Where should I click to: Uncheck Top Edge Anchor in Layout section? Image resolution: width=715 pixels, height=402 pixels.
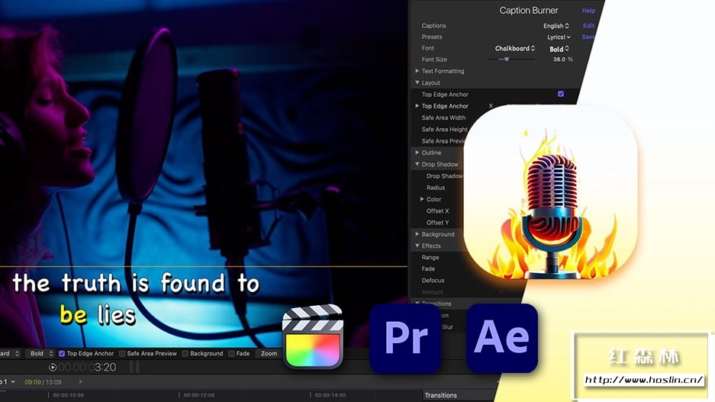click(561, 94)
